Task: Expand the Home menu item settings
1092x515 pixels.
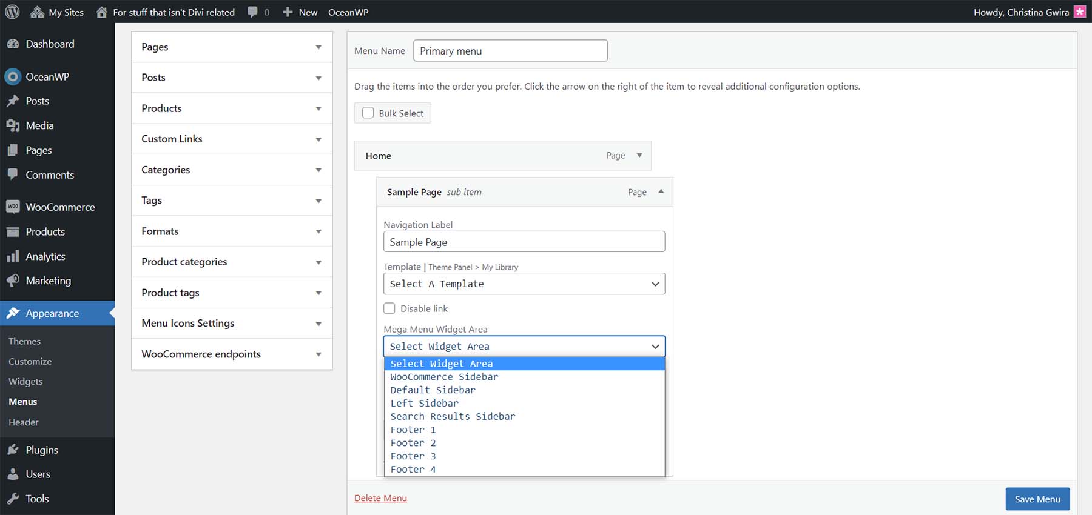Action: click(639, 156)
